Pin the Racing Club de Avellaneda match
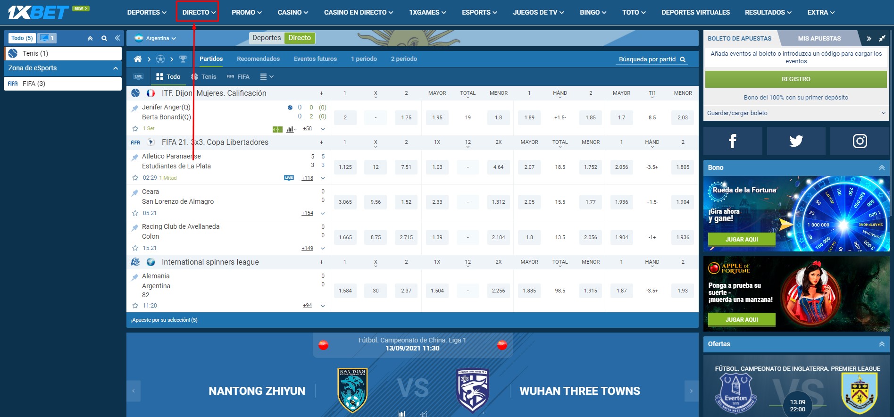This screenshot has width=894, height=417. [135, 228]
